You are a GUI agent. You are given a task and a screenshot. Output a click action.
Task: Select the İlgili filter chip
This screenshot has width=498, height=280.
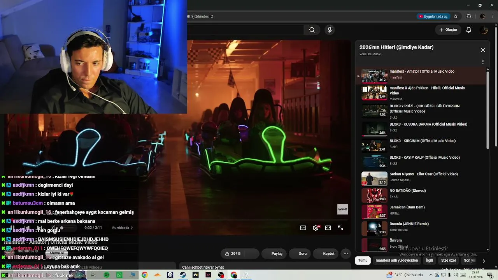(429, 261)
